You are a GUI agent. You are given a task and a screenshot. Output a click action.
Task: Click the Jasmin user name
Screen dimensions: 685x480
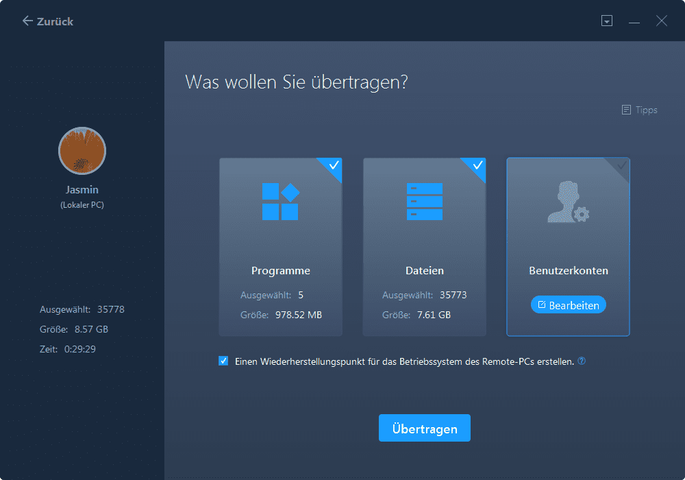point(82,190)
